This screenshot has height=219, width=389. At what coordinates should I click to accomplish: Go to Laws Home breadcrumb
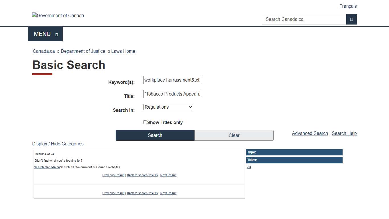point(123,51)
